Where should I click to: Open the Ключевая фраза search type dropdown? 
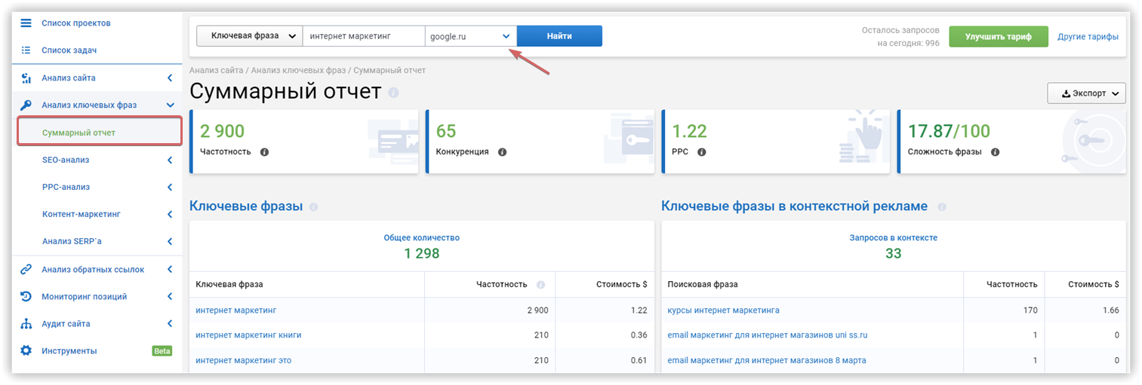249,36
